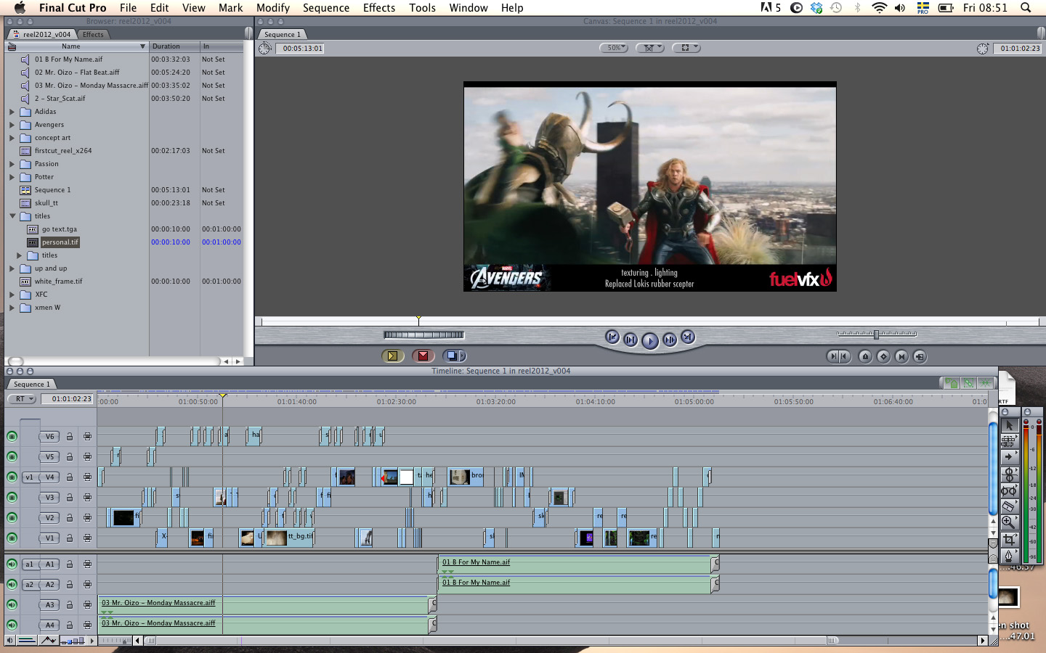
Task: Select the Zoom In tool
Action: (1009, 522)
